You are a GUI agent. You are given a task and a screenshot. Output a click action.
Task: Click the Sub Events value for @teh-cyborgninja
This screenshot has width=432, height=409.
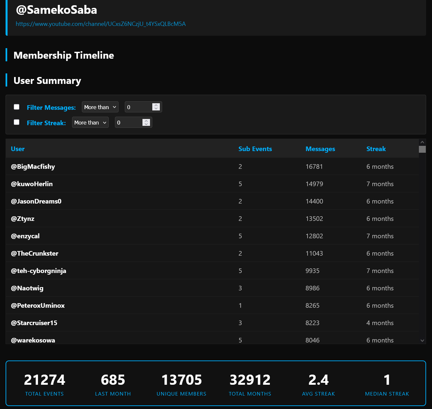(x=240, y=271)
